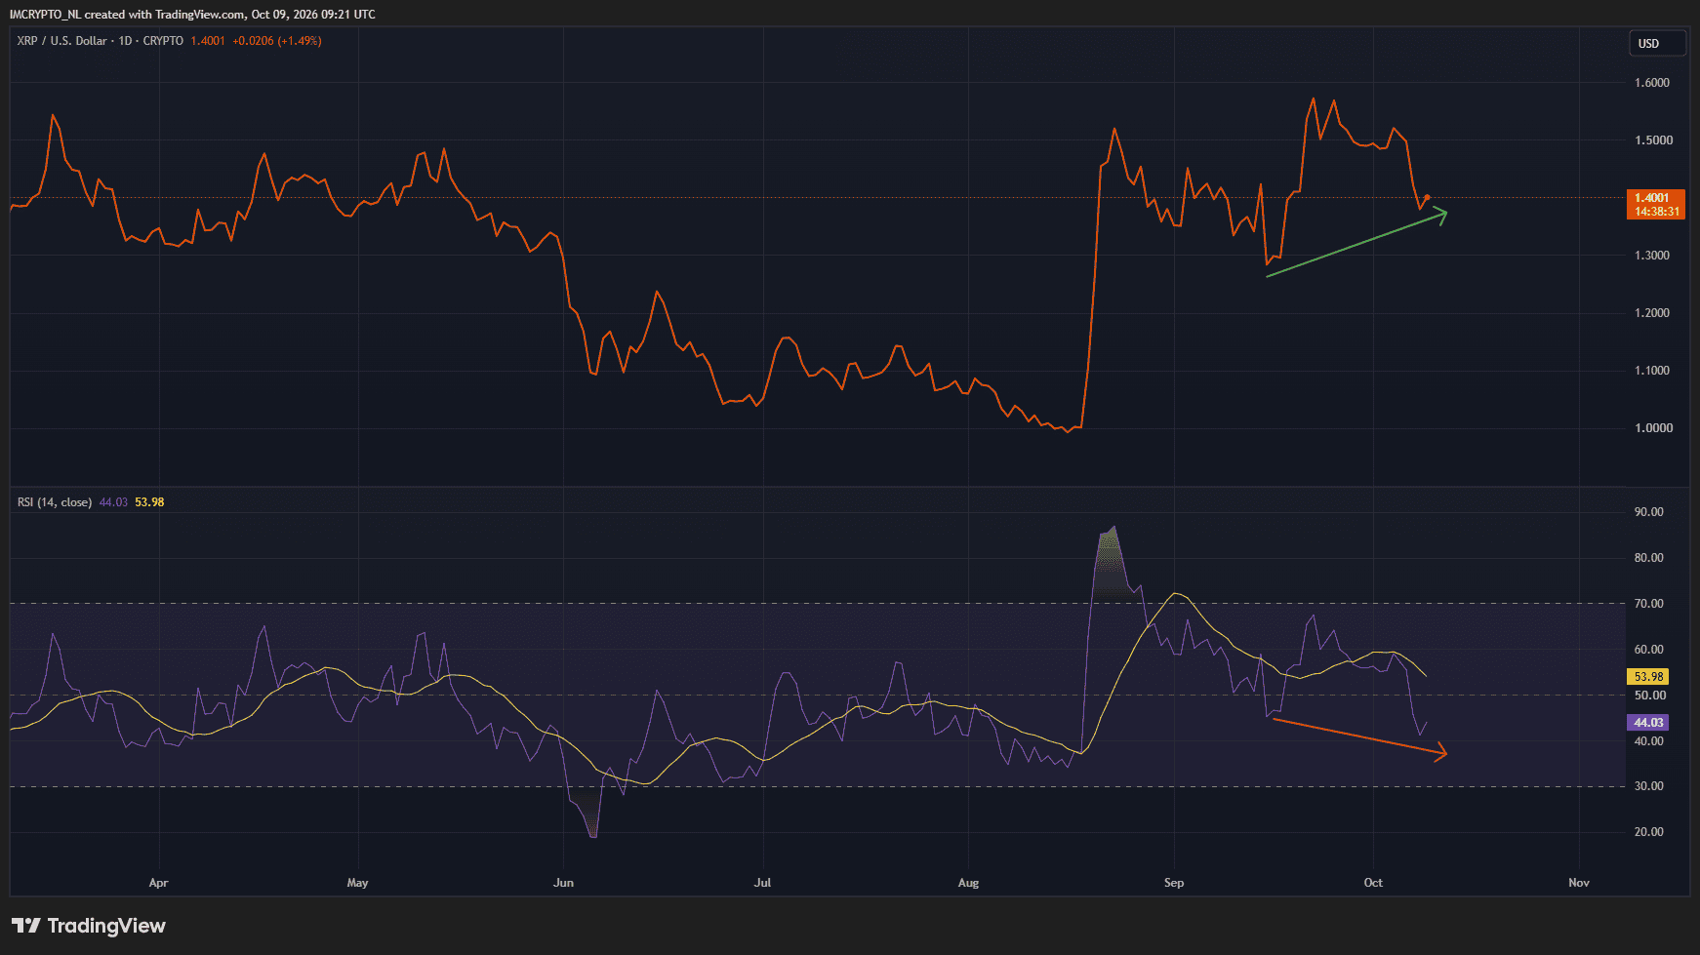
Task: Click the purple 44.03 RSI legend value
Action: click(113, 502)
